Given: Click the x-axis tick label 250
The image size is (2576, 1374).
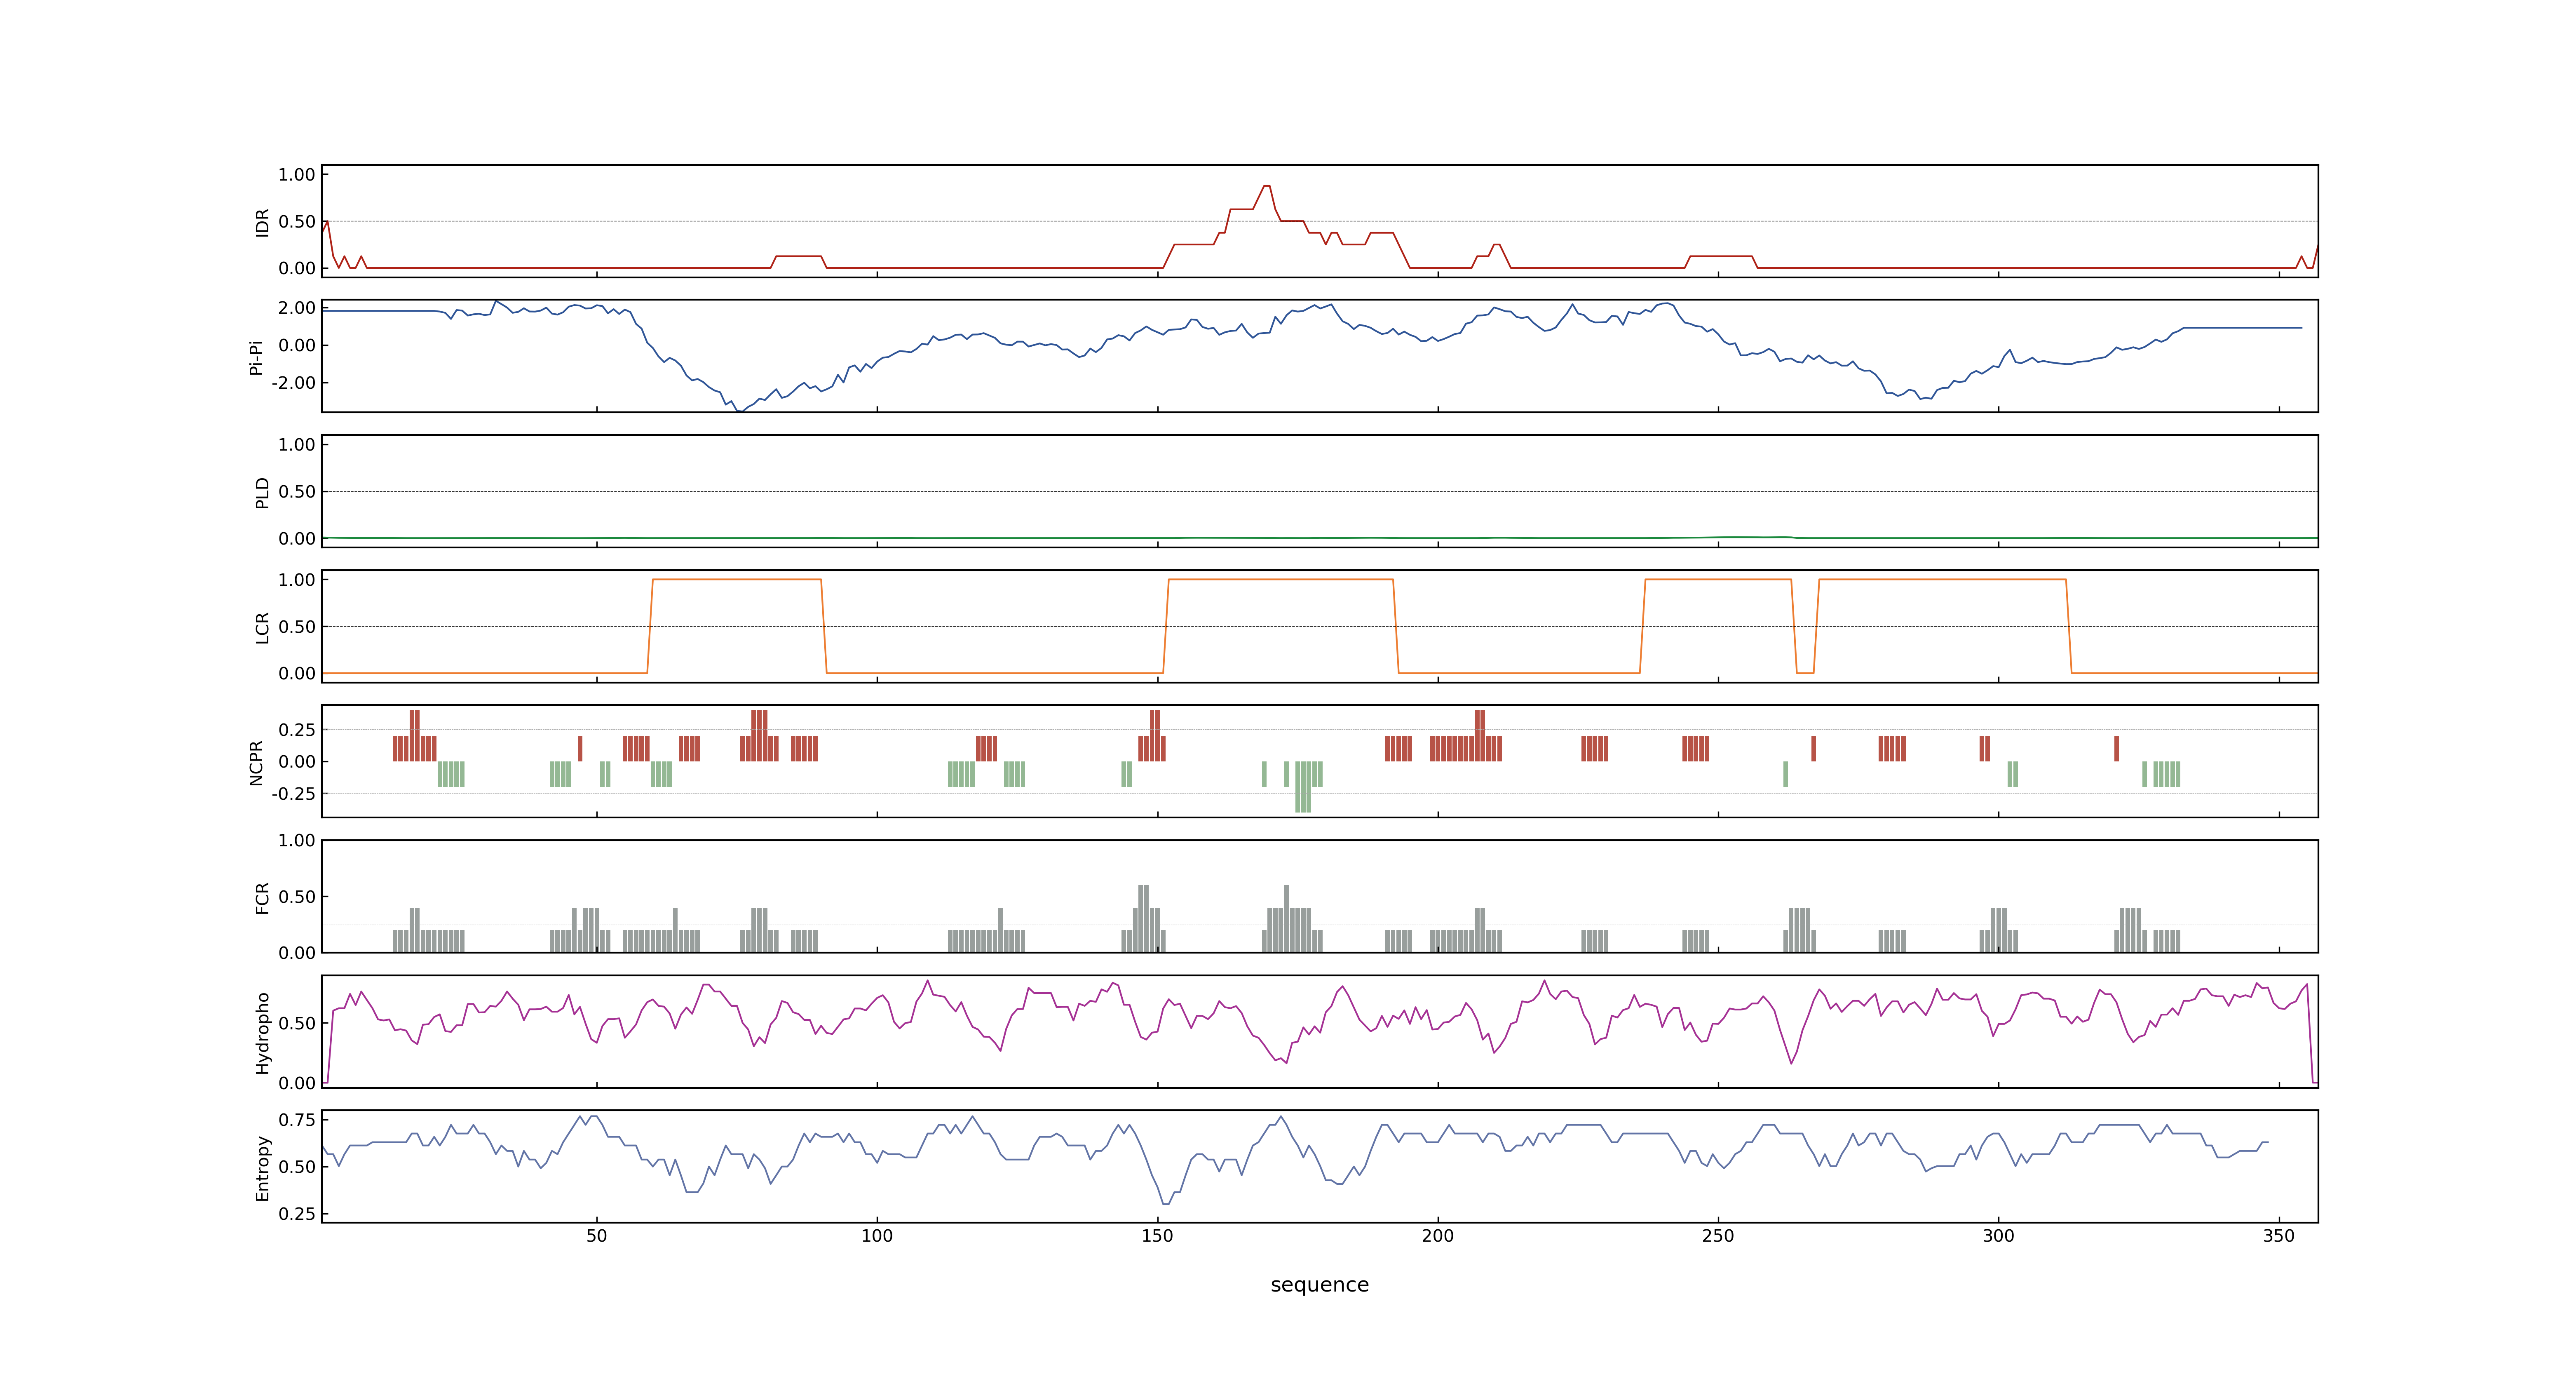Looking at the screenshot, I should 1718,1236.
